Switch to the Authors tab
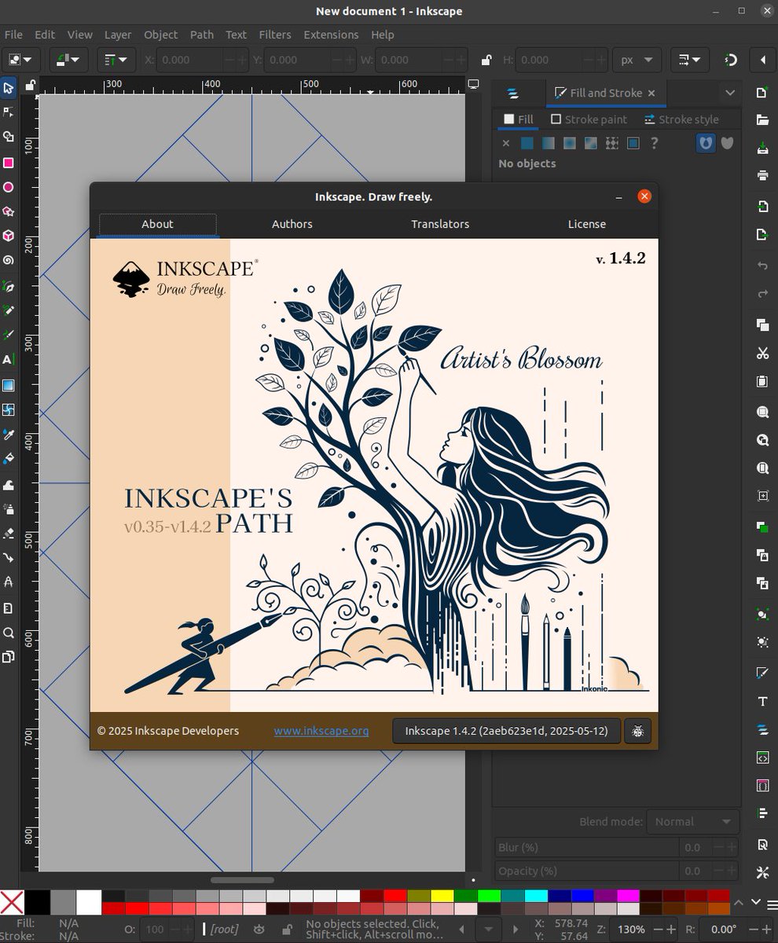 pos(292,224)
